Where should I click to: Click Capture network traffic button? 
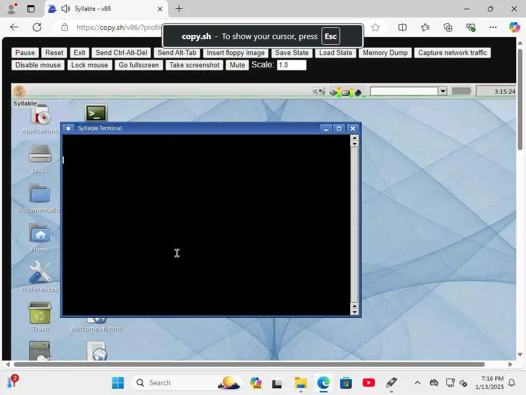pos(453,53)
